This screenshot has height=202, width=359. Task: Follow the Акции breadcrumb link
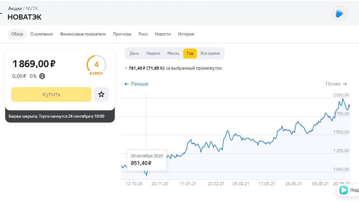pyautogui.click(x=15, y=9)
